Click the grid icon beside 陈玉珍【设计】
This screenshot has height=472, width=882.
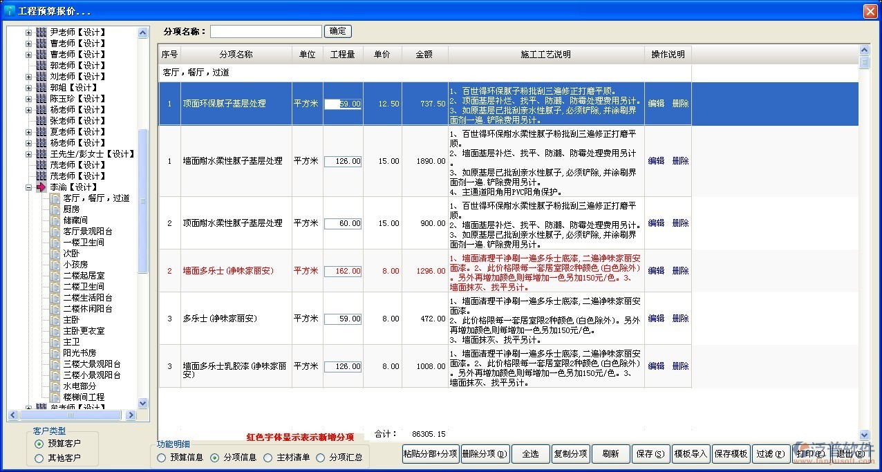pyautogui.click(x=41, y=99)
